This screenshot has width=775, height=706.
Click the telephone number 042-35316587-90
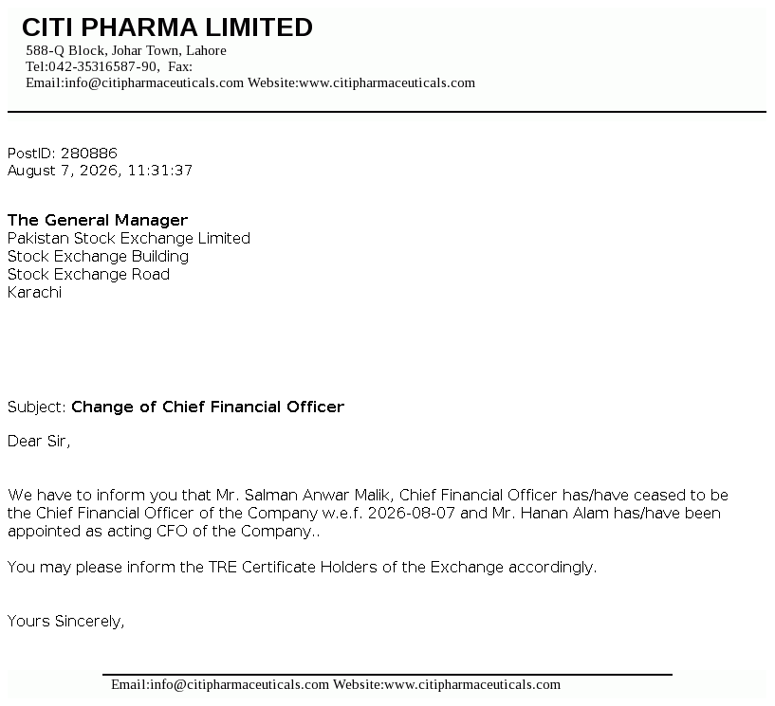coord(102,66)
